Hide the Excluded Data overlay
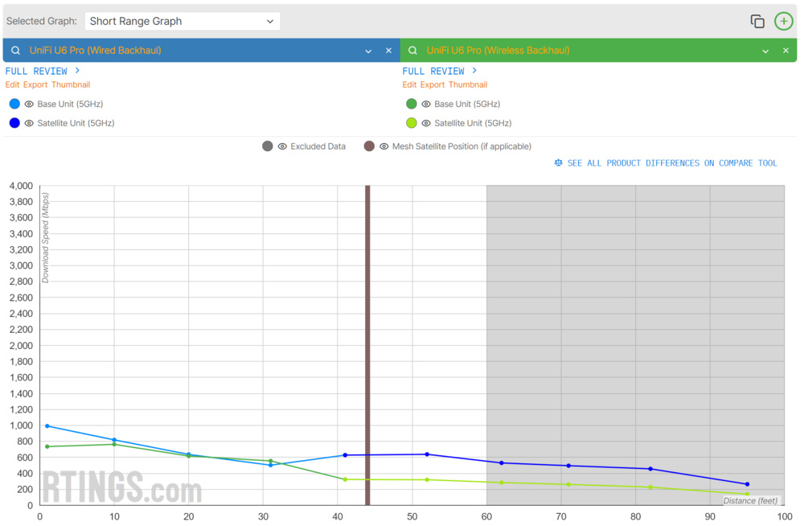The height and width of the screenshot is (526, 804). click(281, 146)
